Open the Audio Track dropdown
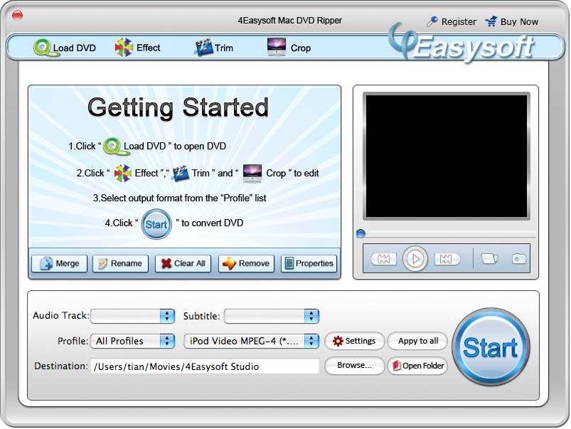571x429 pixels. [x=132, y=316]
